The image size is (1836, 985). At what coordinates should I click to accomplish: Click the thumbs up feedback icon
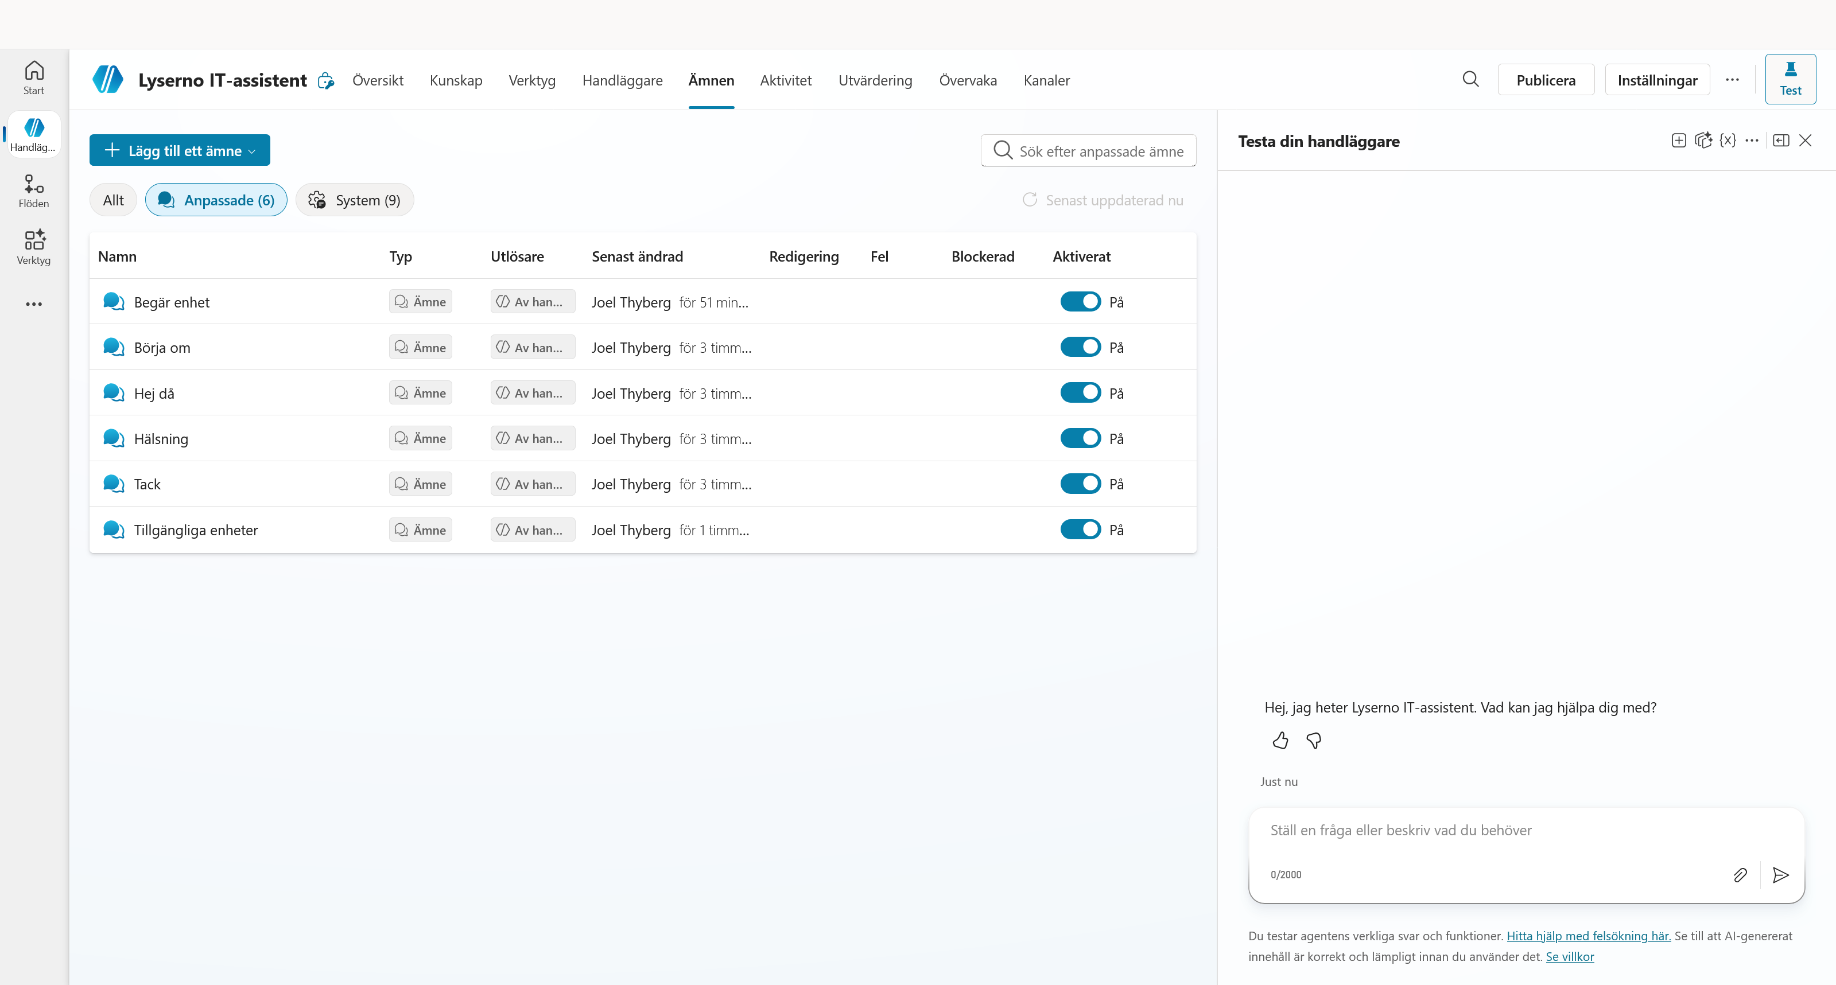tap(1280, 741)
